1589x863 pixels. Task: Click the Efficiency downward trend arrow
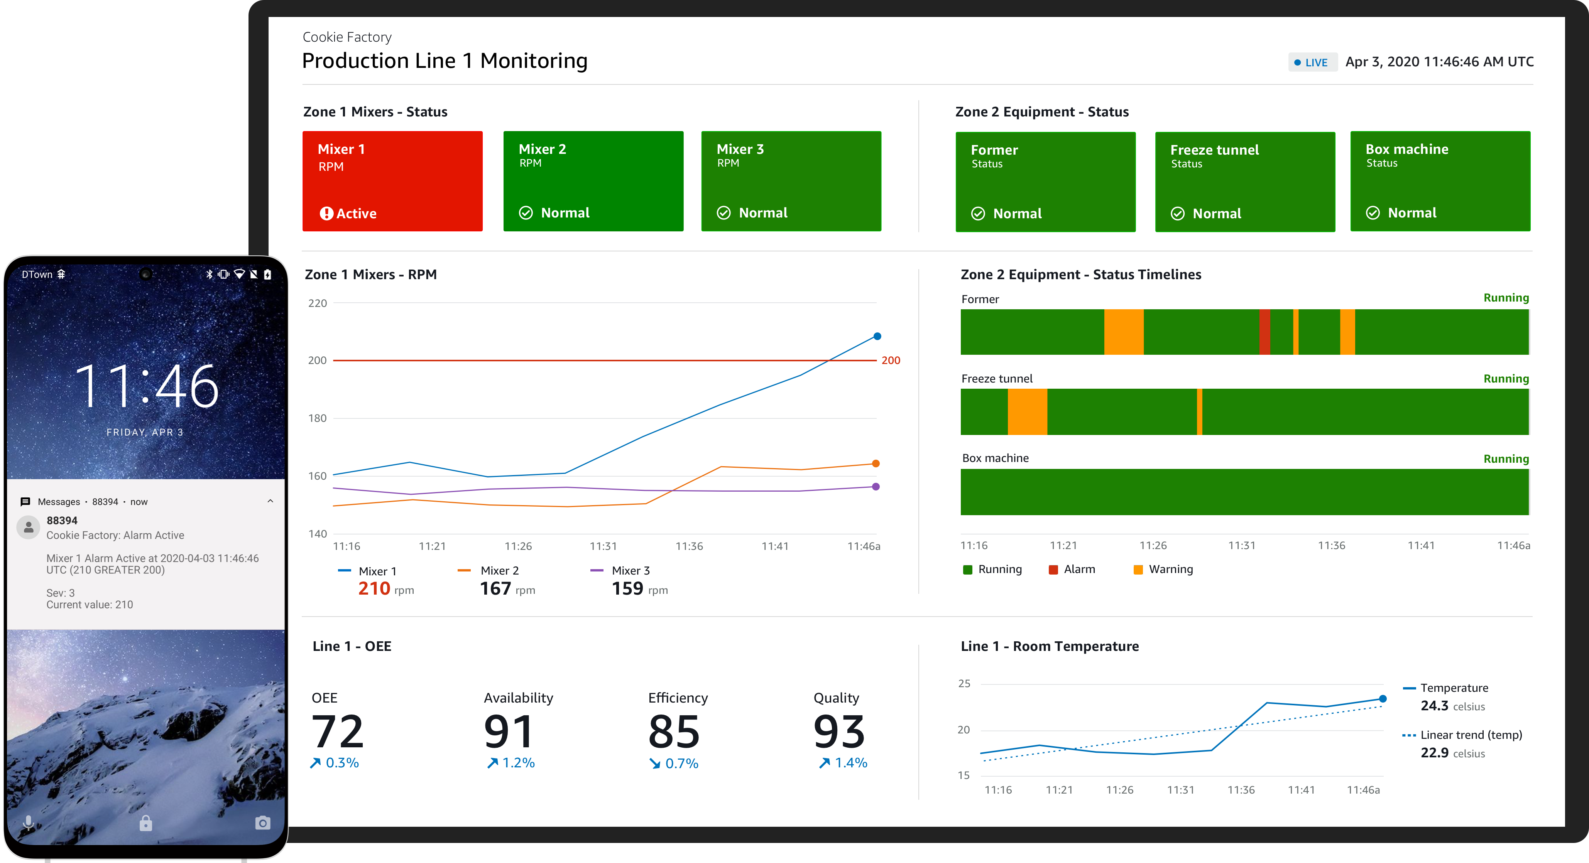654,764
